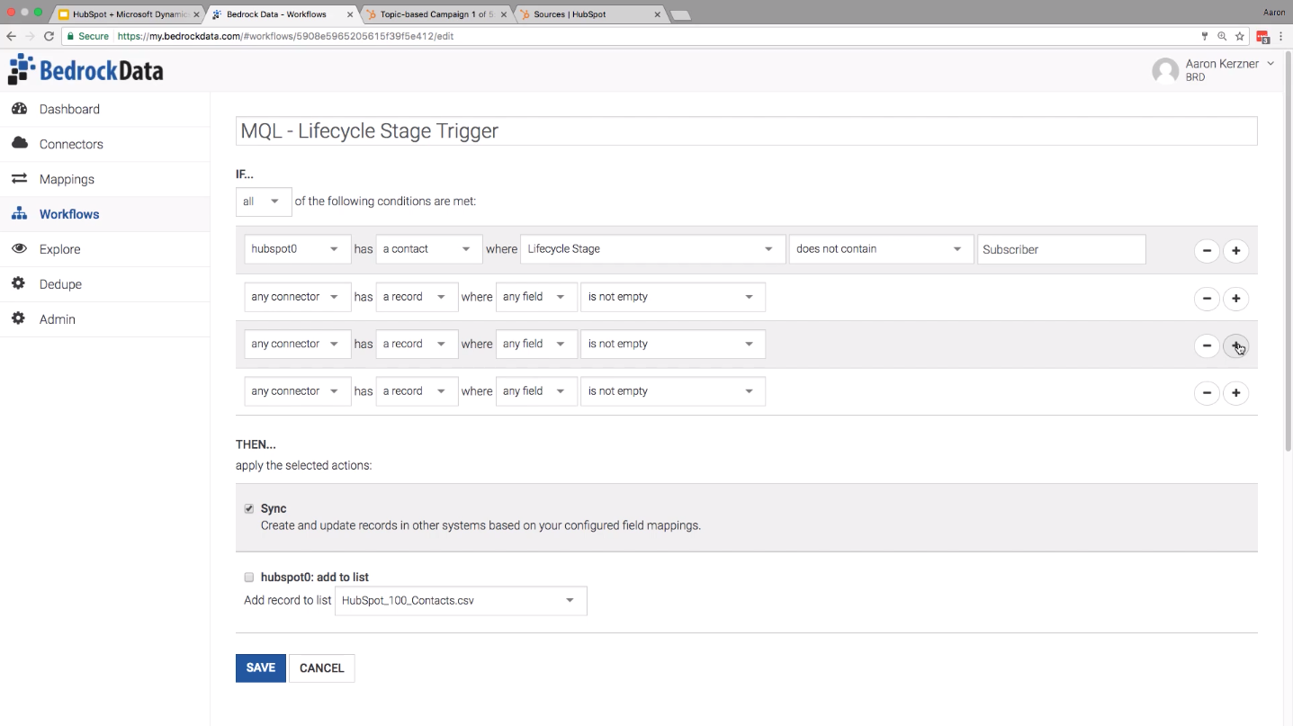This screenshot has height=726, width=1293.
Task: Open the hubspot0 connector dropdown
Action: click(297, 249)
